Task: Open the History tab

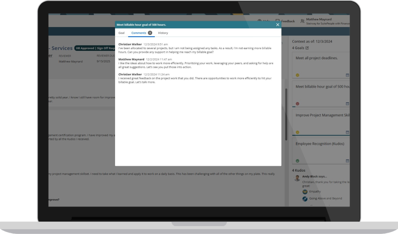Action: [163, 33]
